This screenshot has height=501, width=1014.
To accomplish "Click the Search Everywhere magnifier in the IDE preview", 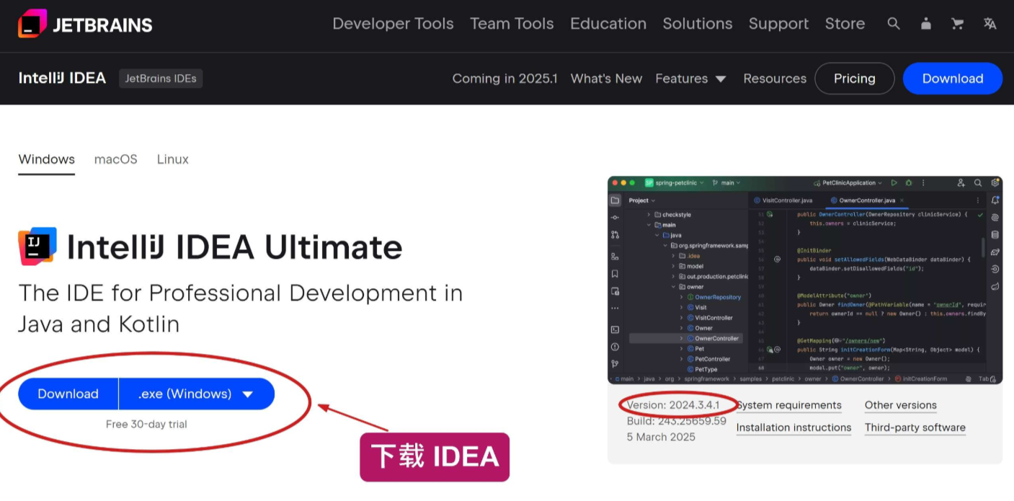I will point(978,183).
